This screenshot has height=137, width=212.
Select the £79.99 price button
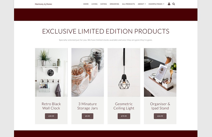click(x=124, y=116)
